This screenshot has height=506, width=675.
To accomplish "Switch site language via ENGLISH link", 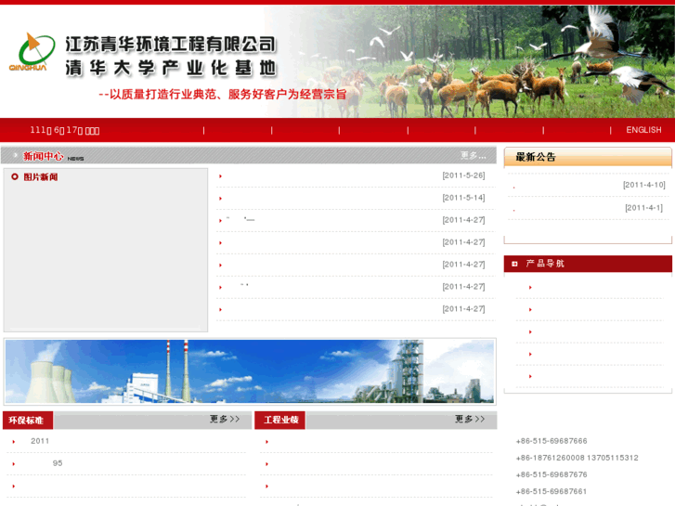I will click(643, 130).
